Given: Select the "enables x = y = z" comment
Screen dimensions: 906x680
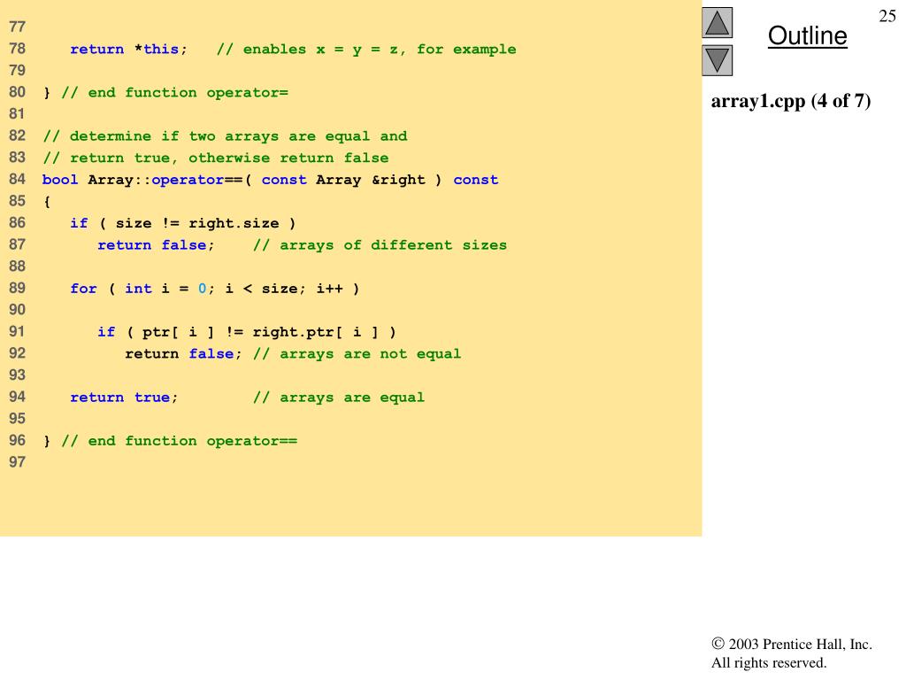Looking at the screenshot, I should (x=366, y=50).
